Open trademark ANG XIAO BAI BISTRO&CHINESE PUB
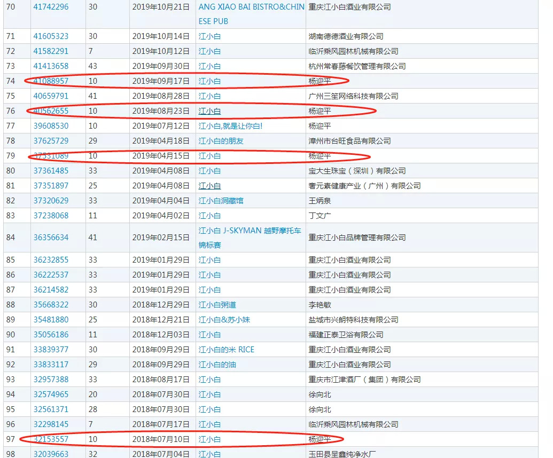553x458 pixels. click(x=251, y=14)
